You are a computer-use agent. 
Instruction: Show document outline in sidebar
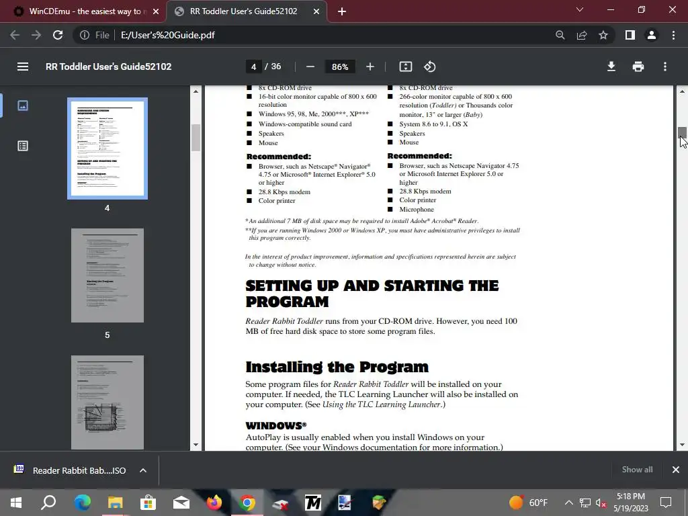point(23,146)
